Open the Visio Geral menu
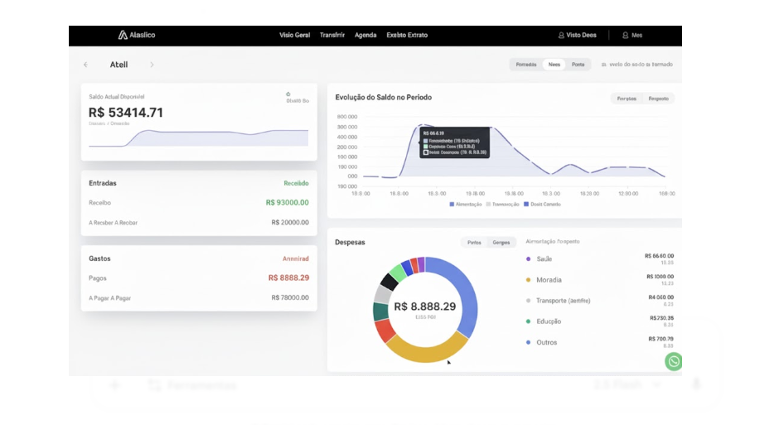The height and width of the screenshot is (425, 784). (294, 36)
